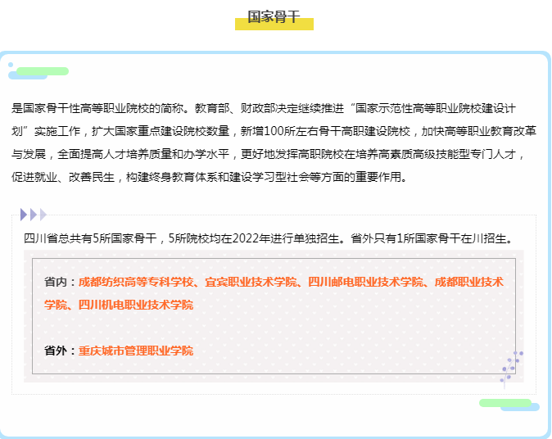Click the line starting 划”实施工作
Screen dimensions: 552x439
[x=274, y=131]
